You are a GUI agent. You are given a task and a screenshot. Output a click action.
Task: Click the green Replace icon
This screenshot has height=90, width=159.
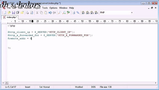[68, 12]
